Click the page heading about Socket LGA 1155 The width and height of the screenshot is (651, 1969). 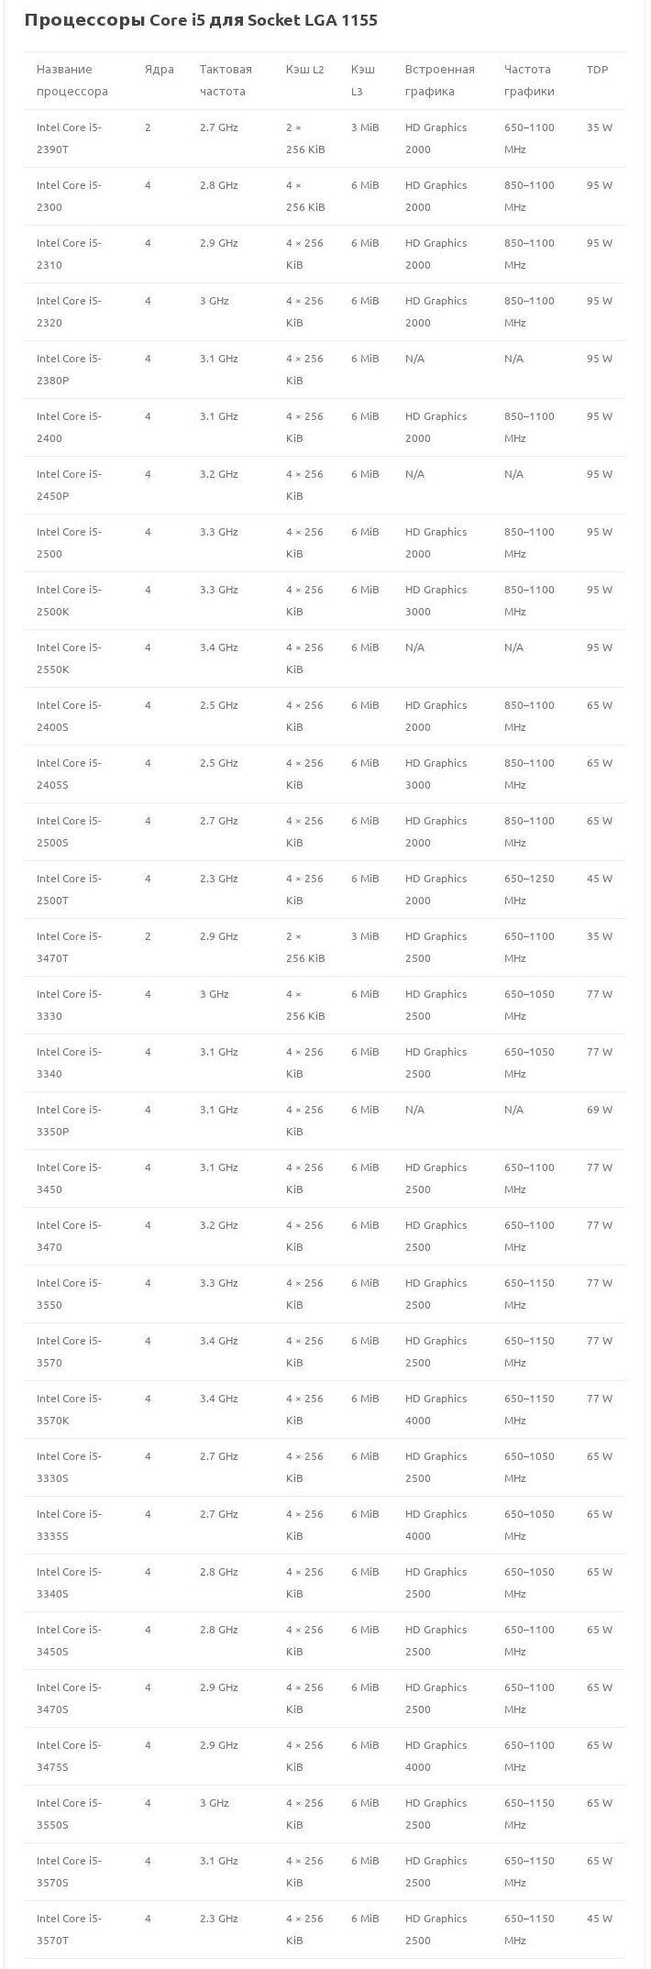pyautogui.click(x=201, y=20)
